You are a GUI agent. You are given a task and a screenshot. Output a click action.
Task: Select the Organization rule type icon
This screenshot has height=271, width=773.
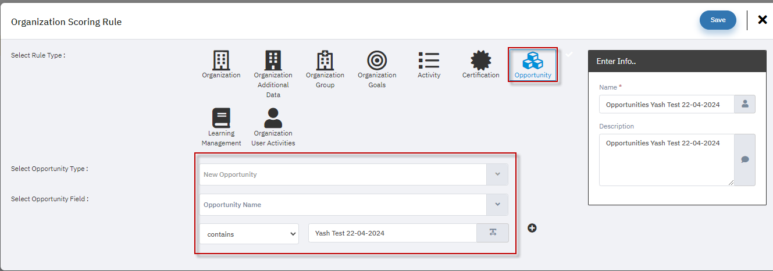[x=221, y=60]
